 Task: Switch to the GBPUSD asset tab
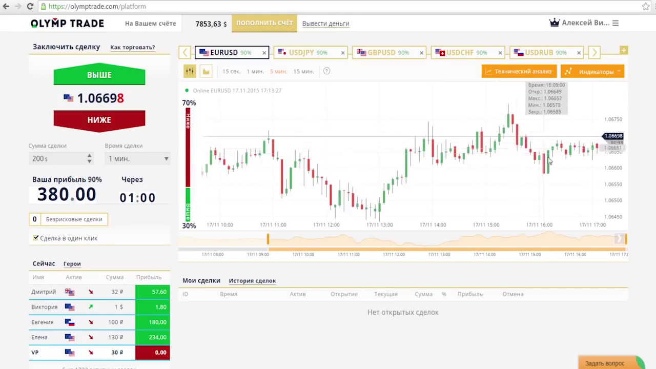point(388,53)
